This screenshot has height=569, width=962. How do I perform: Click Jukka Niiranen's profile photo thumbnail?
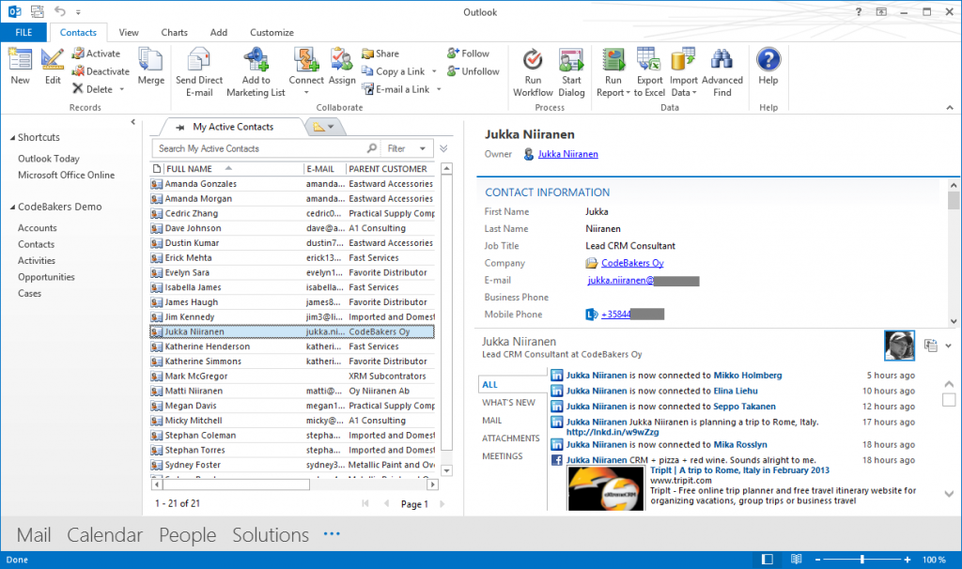tap(899, 346)
